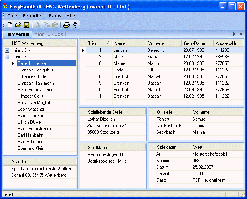
Task: Click the Print toolbar icon
Action: [x=66, y=25]
